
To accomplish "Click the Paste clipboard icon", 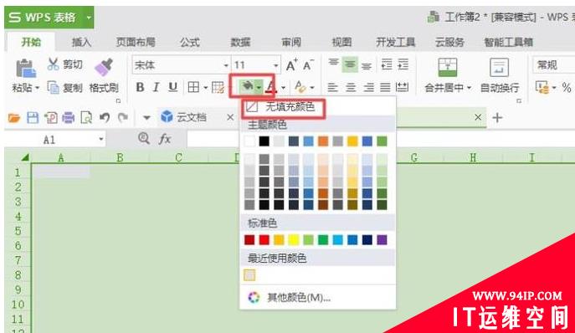I will pyautogui.click(x=26, y=69).
